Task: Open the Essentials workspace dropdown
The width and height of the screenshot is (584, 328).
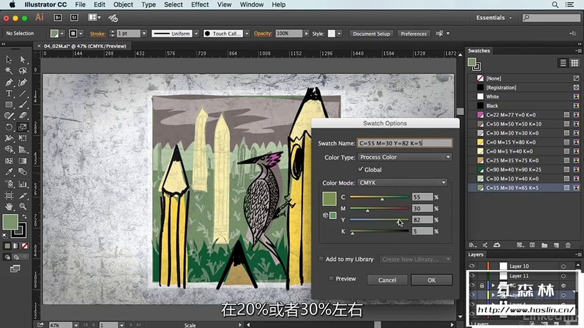Action: tap(494, 17)
